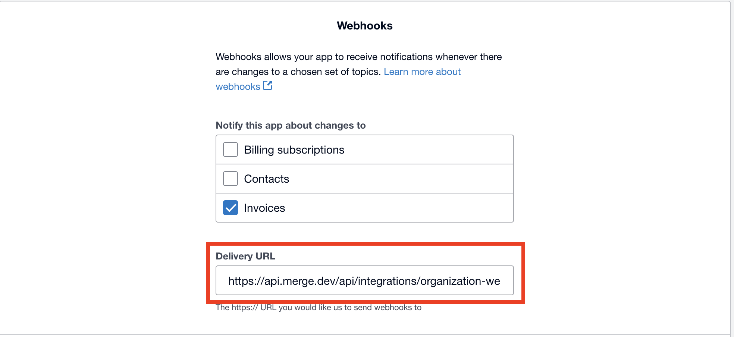Click the blue checkmark next to Invoices
734x337 pixels.
pos(230,208)
